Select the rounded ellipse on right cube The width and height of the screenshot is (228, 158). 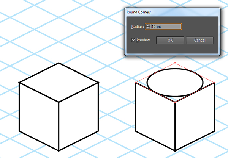coord(175,83)
